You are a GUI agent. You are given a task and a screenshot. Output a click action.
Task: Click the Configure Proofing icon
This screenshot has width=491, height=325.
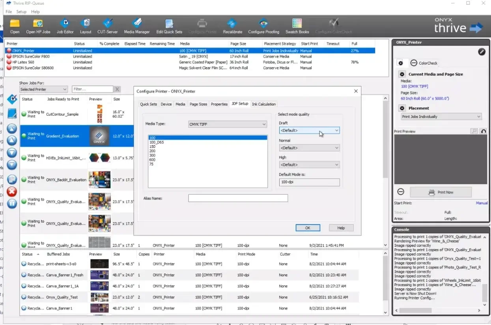click(x=263, y=24)
